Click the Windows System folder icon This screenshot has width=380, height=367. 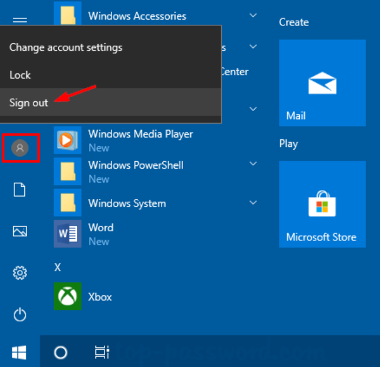[x=68, y=202]
